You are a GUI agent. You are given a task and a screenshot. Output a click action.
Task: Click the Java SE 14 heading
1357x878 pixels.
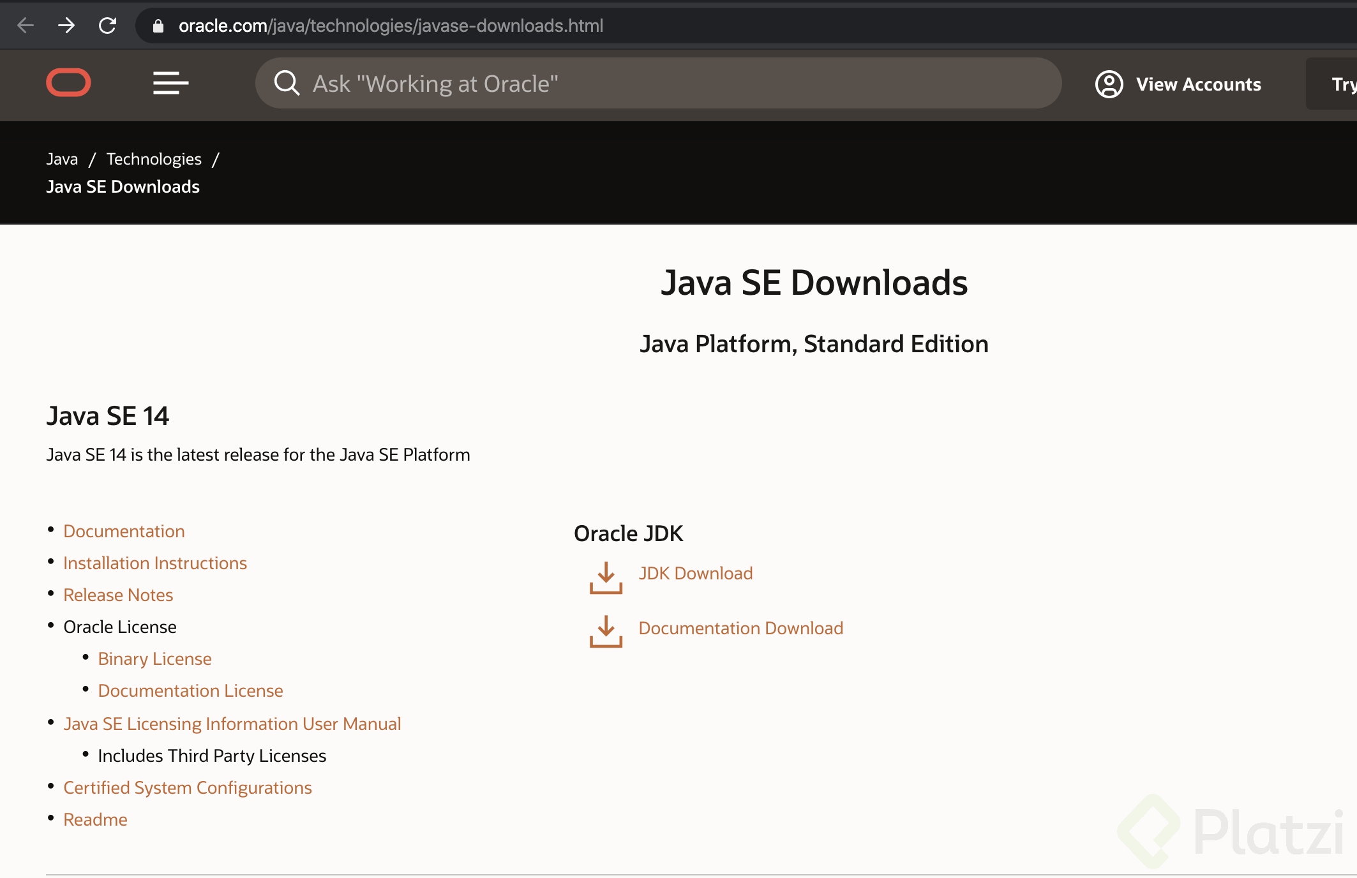tap(108, 416)
